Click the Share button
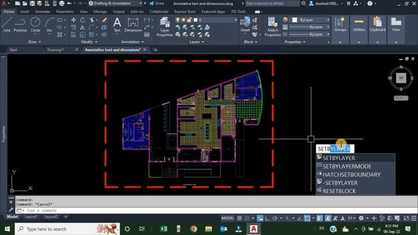 click(x=157, y=3)
